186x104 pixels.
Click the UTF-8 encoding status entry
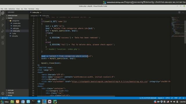point(167,98)
